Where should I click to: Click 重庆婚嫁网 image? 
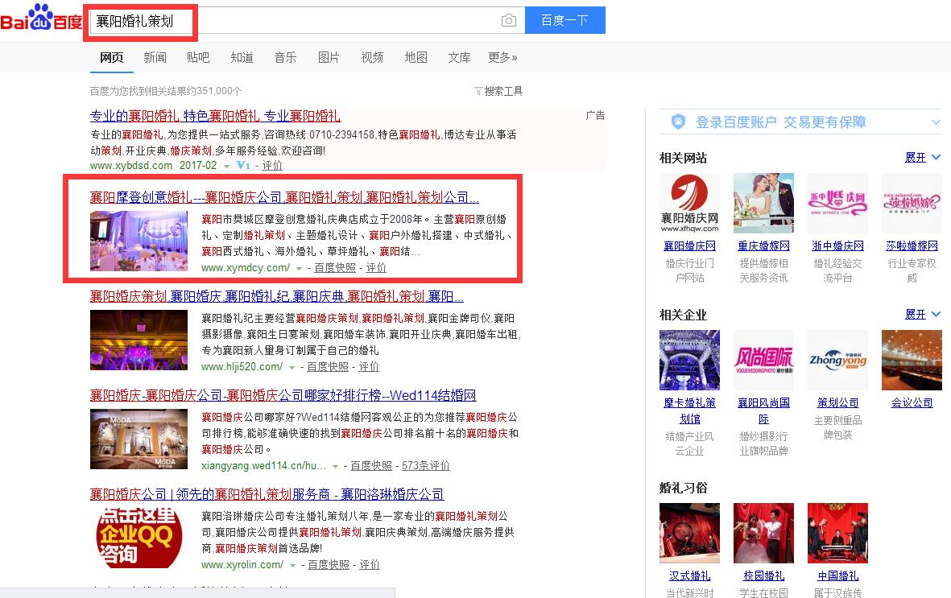click(763, 203)
